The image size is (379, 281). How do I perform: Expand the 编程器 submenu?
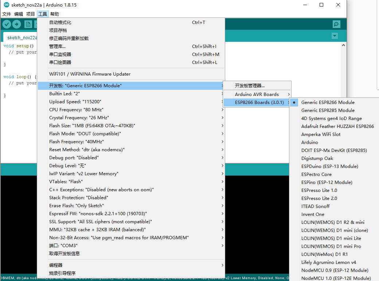[131, 265]
